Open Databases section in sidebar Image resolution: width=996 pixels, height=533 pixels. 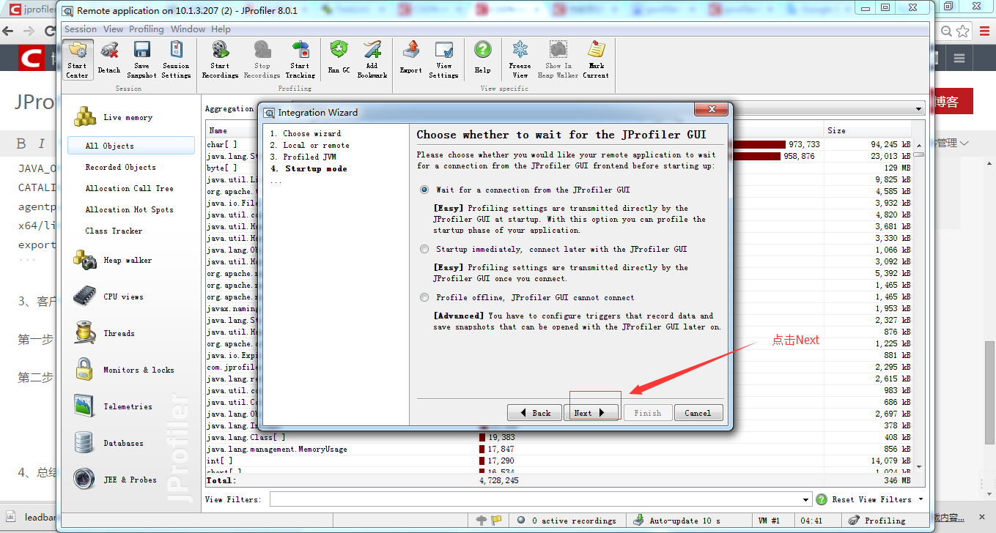point(108,443)
